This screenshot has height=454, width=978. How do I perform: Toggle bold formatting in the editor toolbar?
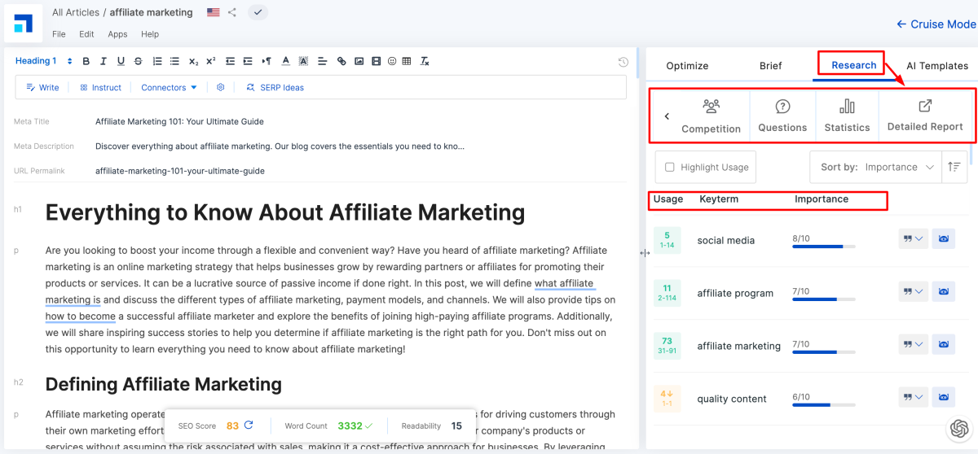(x=85, y=61)
